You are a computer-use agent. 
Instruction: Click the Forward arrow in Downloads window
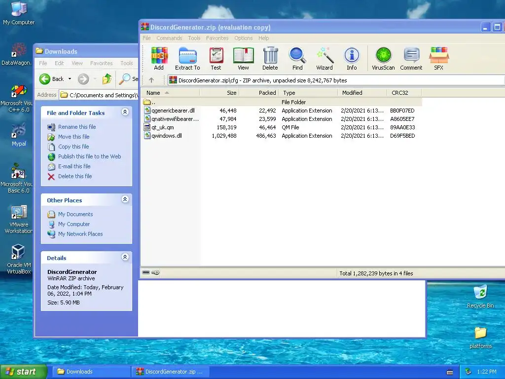tap(83, 79)
